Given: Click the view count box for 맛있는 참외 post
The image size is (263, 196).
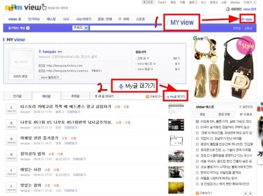Looking at the screenshot, I should click(x=11, y=187).
